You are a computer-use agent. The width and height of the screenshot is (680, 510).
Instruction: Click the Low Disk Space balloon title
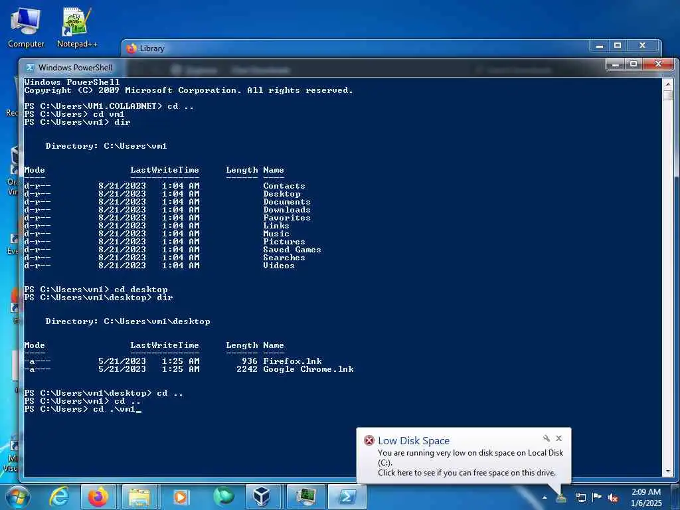pyautogui.click(x=413, y=441)
